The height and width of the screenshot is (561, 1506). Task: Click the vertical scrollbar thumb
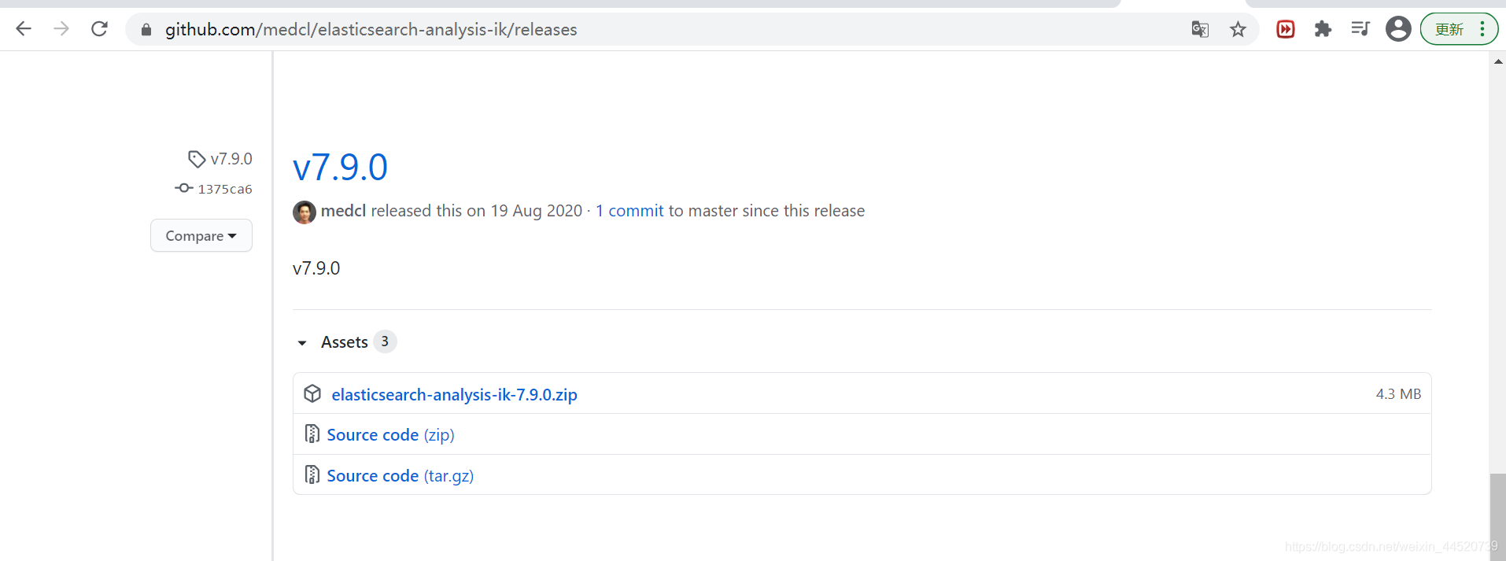click(1498, 517)
